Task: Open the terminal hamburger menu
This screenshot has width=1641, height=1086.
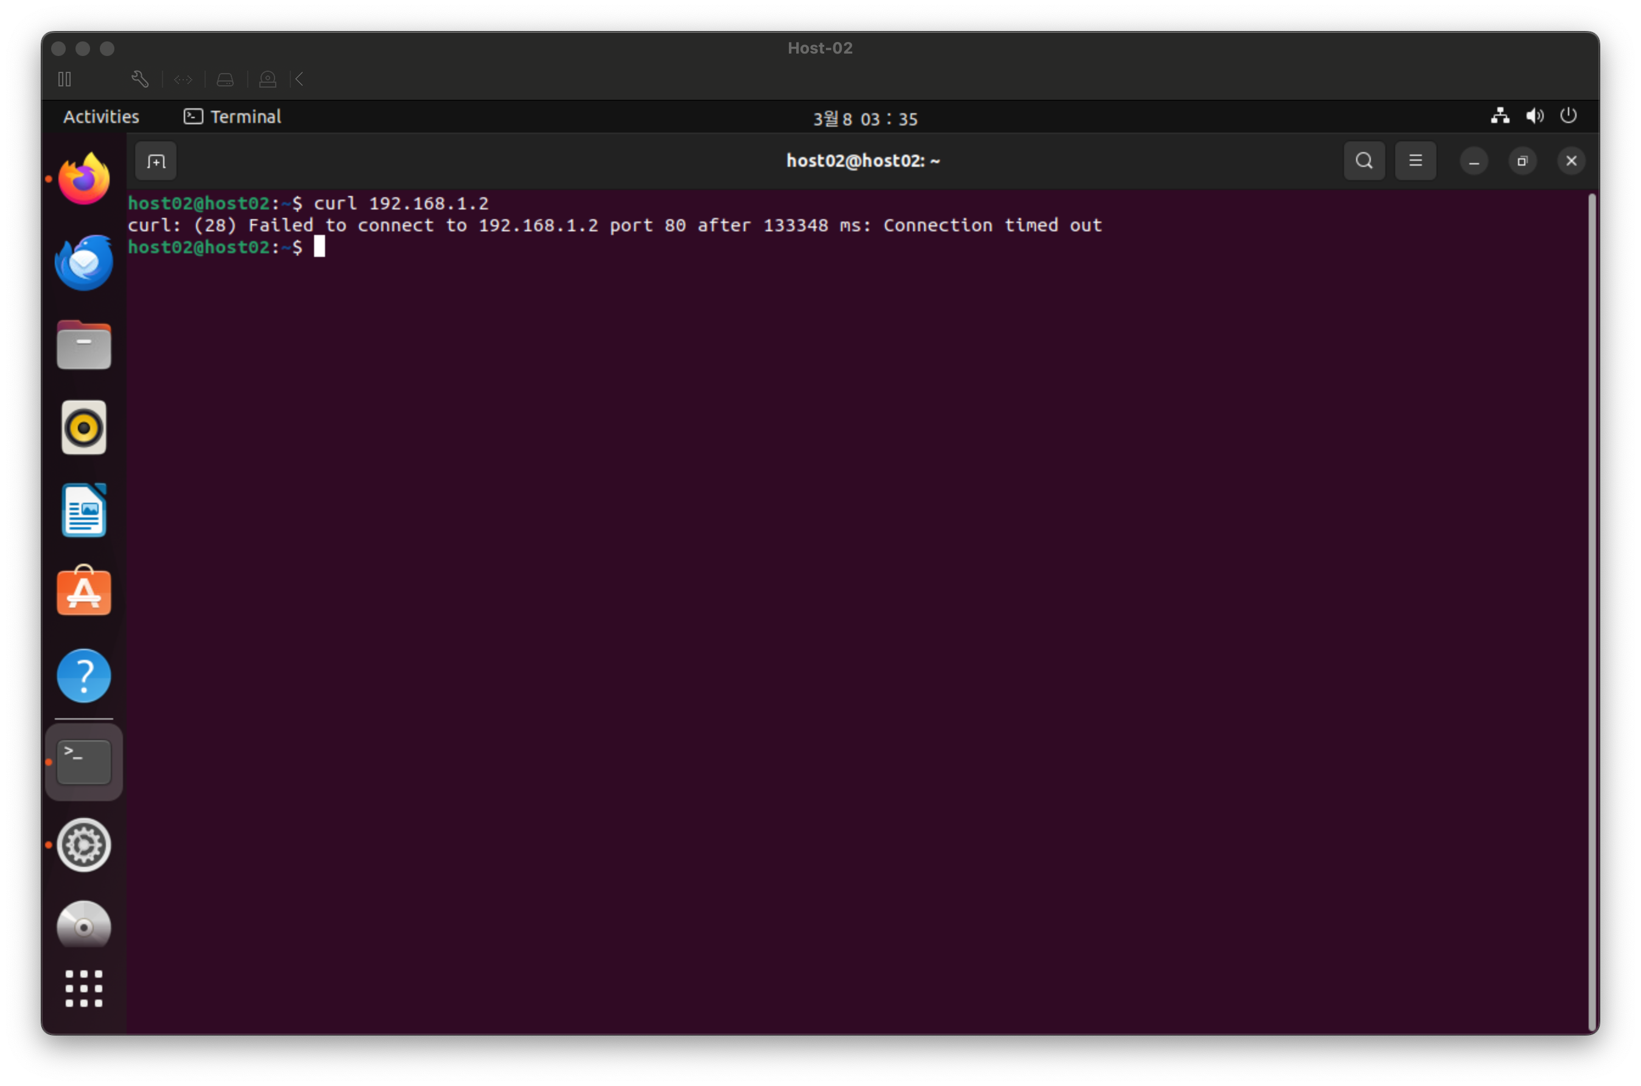Action: (1415, 161)
